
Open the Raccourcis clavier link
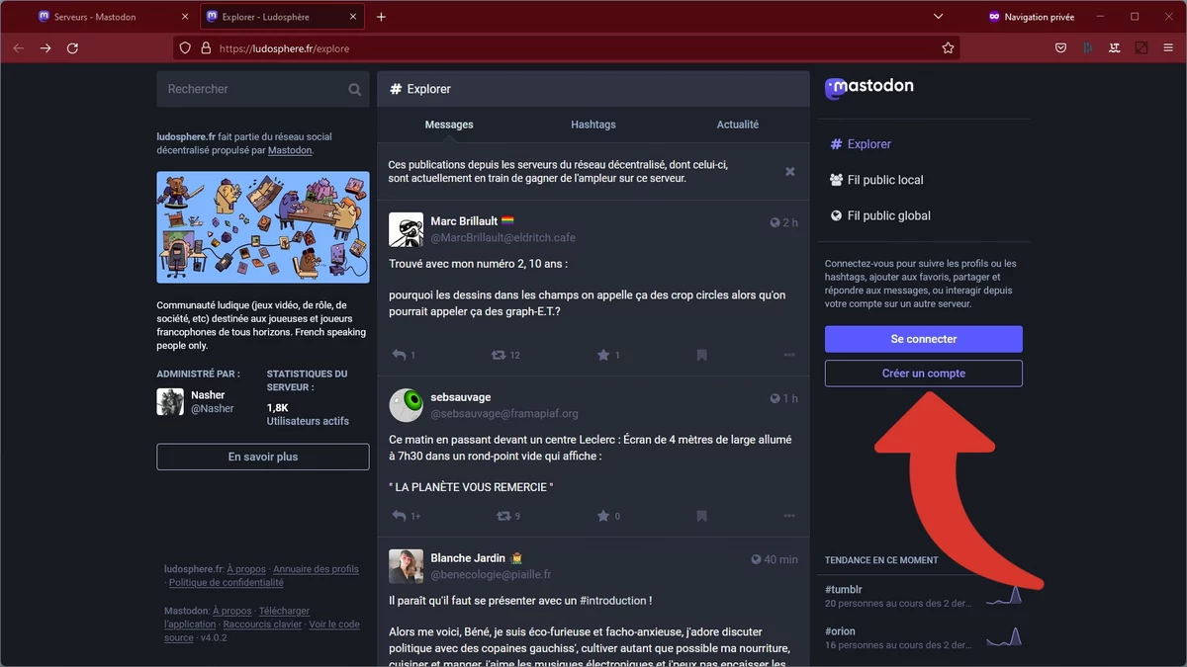click(x=262, y=625)
